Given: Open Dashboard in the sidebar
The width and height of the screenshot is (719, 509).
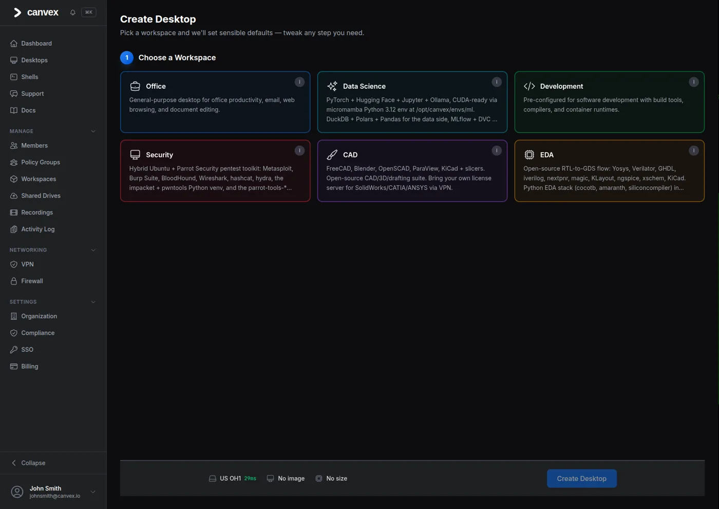Looking at the screenshot, I should 53,44.
